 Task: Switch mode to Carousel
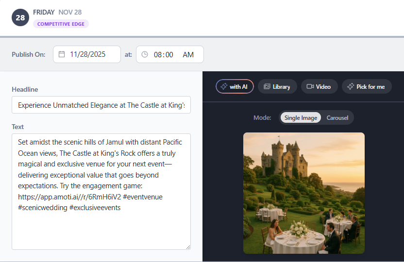(x=337, y=117)
